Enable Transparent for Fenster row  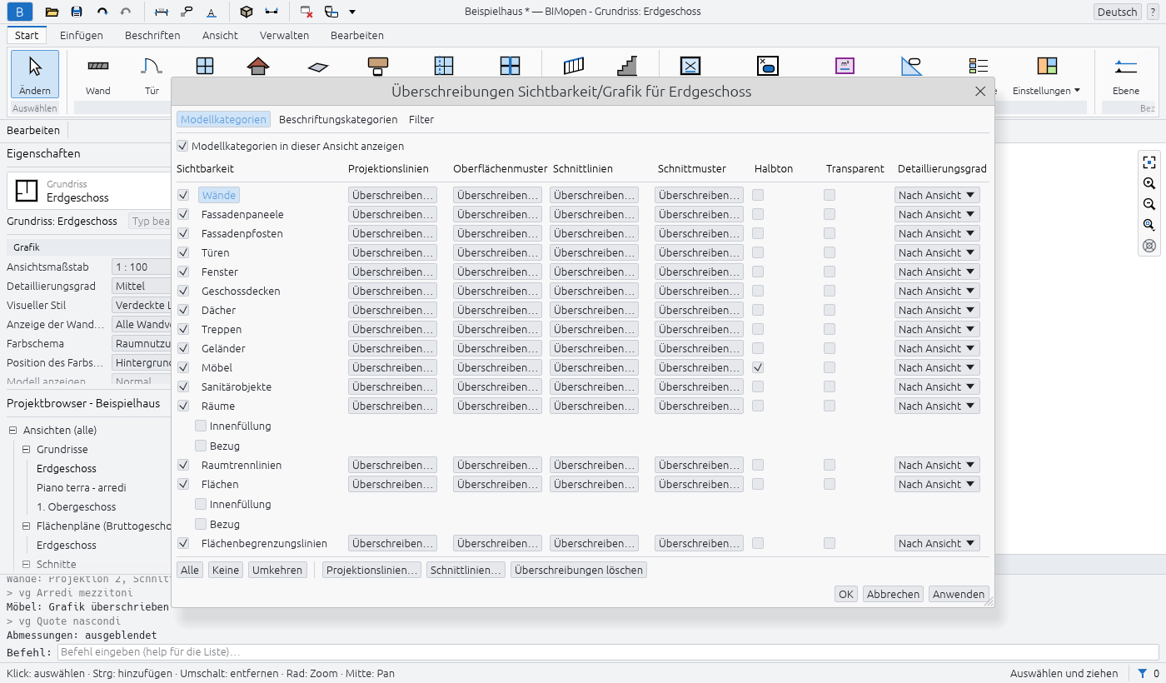(x=830, y=272)
